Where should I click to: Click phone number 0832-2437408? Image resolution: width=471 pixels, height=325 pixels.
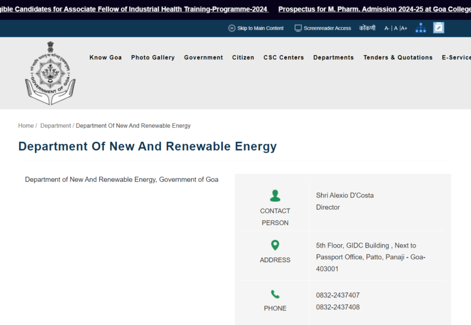(x=338, y=307)
